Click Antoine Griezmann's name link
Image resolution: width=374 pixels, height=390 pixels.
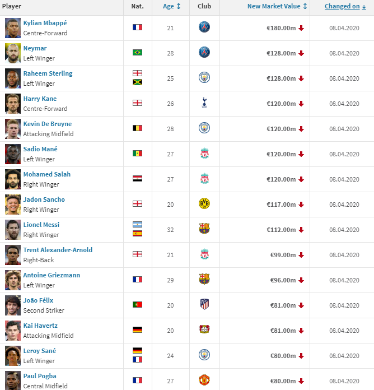[x=52, y=275]
